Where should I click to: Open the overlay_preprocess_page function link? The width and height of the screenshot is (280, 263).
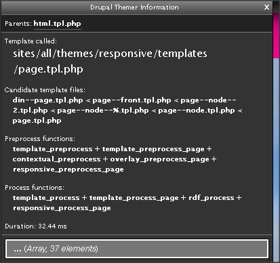pyautogui.click(x=160, y=159)
